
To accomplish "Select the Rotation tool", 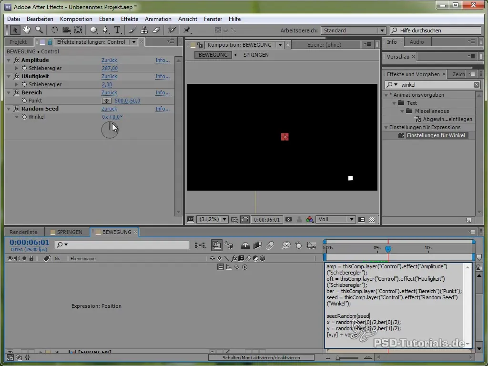I will click(54, 30).
